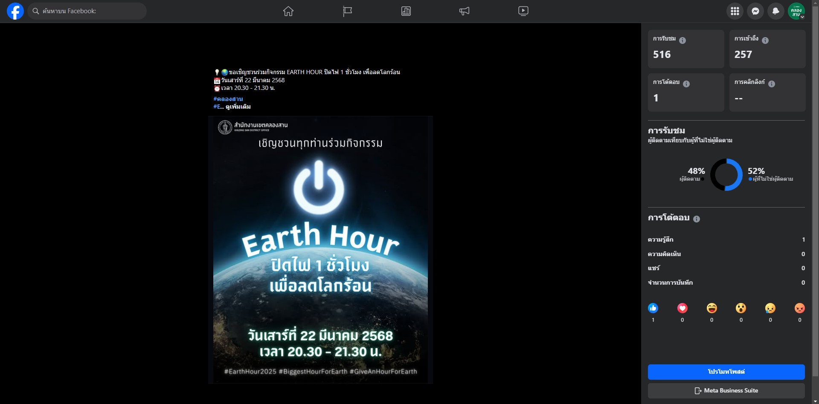Open the apps grid menu

[735, 11]
